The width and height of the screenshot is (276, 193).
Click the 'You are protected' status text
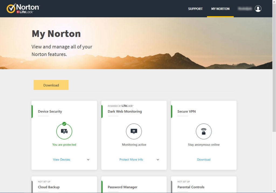coord(64,145)
